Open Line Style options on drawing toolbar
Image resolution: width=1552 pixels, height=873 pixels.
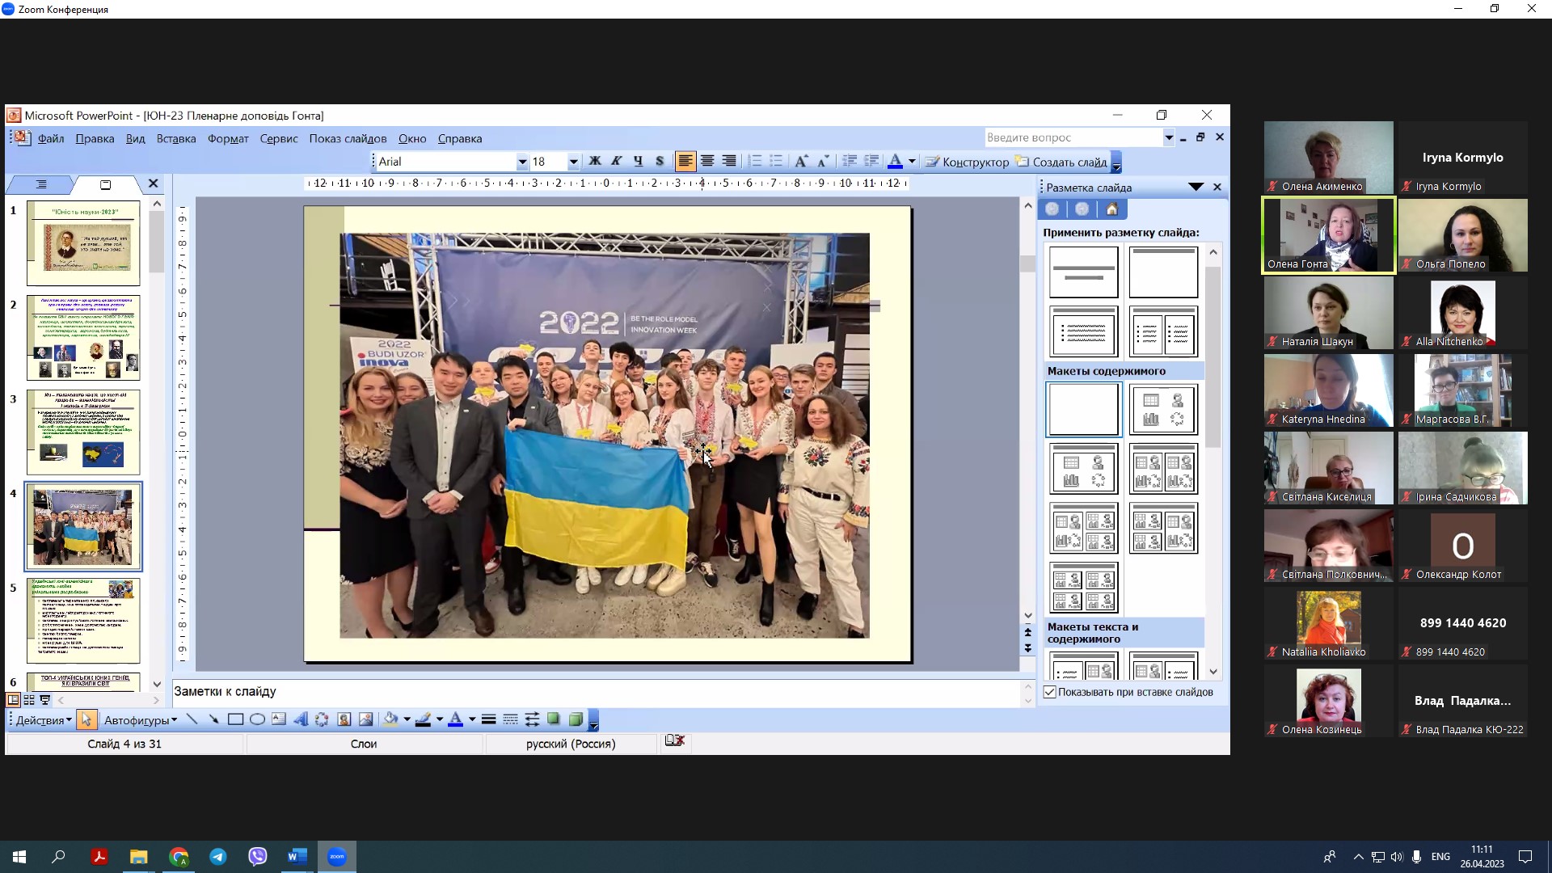488,719
